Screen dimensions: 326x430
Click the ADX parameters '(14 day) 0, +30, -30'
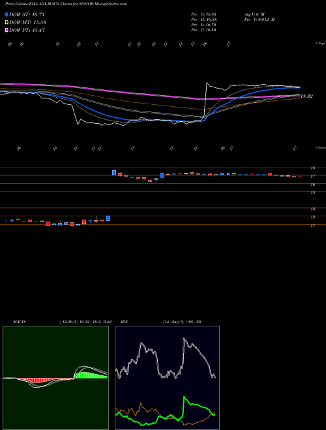182,322
